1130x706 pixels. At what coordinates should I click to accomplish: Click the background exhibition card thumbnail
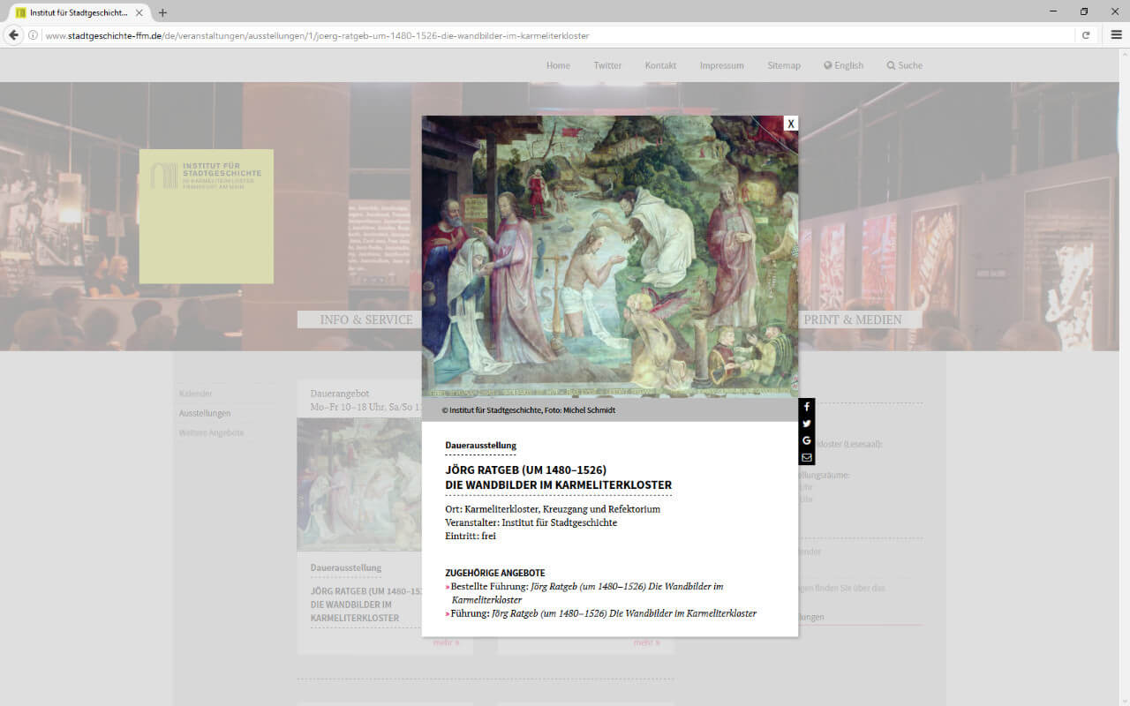pos(359,484)
